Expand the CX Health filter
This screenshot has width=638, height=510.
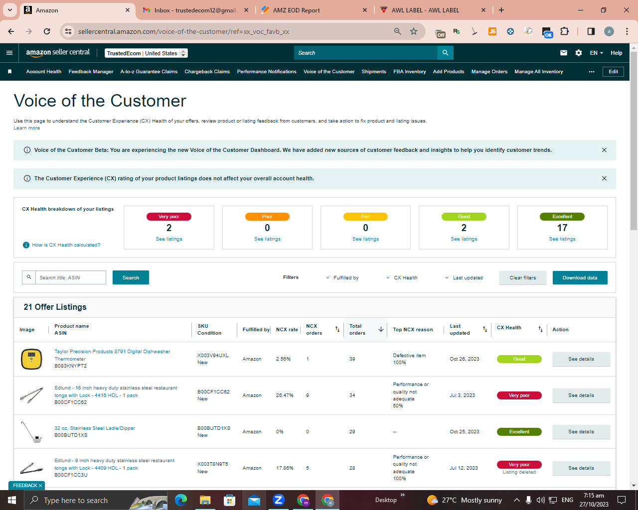402,278
